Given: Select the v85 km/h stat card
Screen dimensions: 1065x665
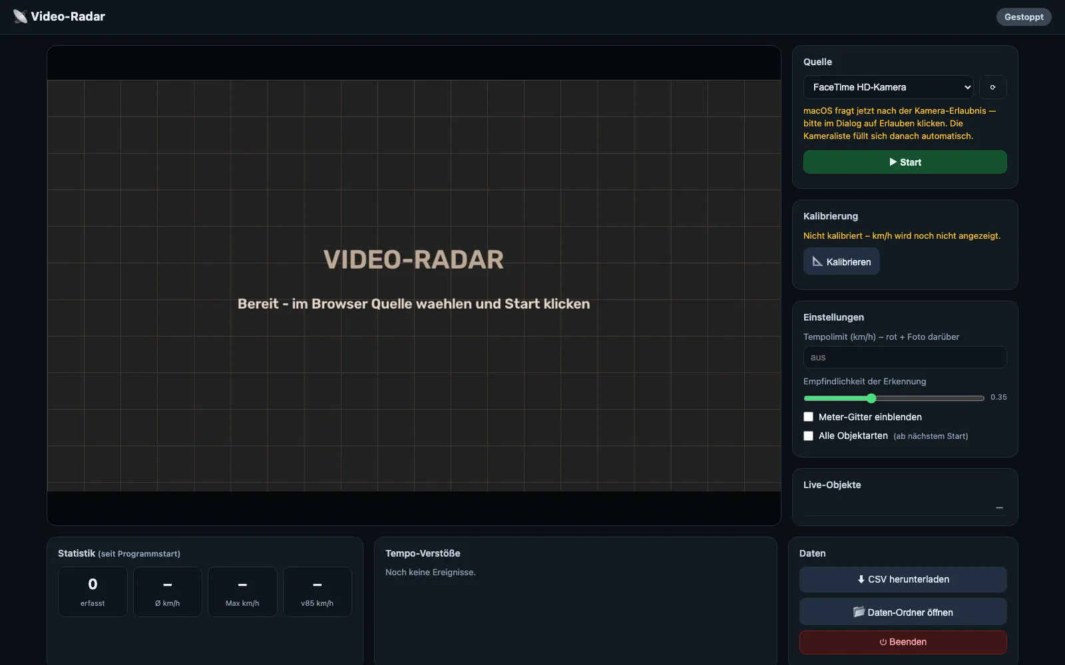Looking at the screenshot, I should click(317, 591).
